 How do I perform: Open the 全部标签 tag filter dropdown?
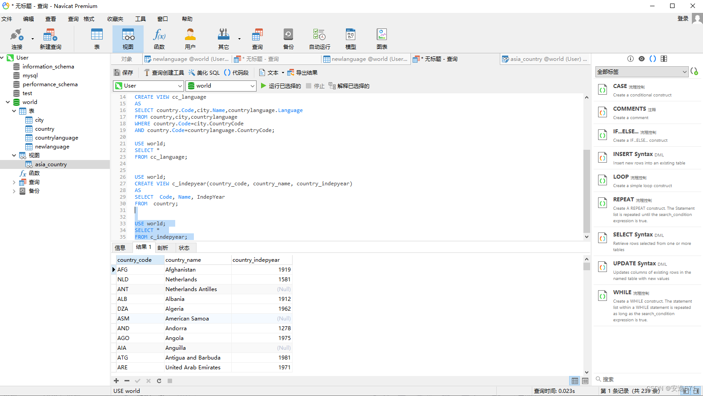[642, 72]
